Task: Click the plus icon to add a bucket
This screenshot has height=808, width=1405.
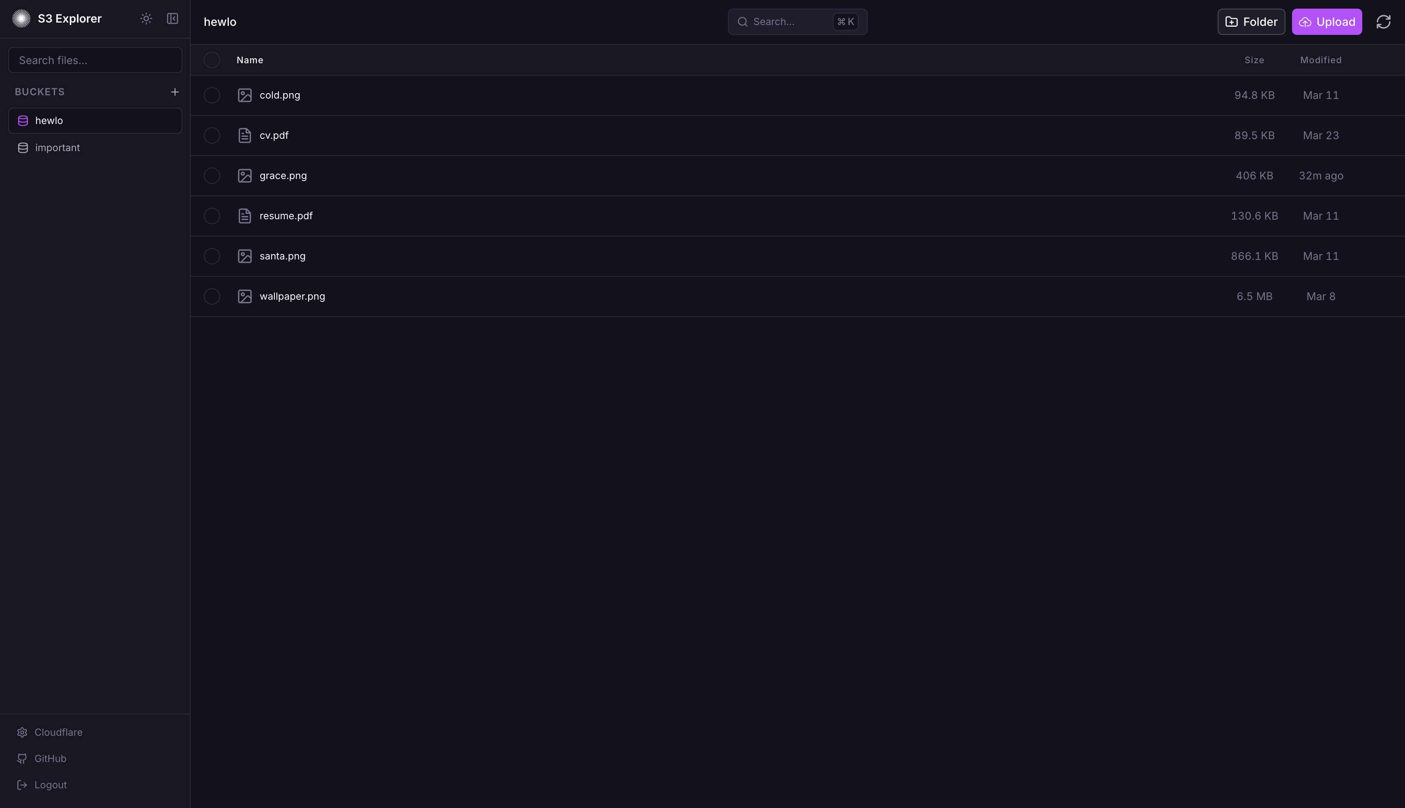Action: pos(174,92)
